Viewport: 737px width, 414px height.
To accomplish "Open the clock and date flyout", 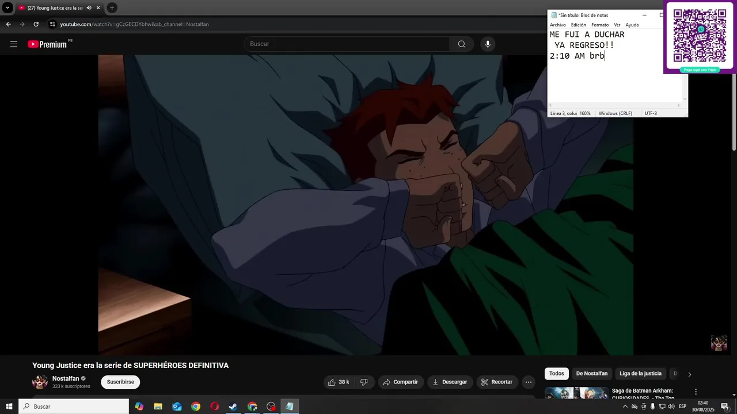I will click(x=703, y=407).
